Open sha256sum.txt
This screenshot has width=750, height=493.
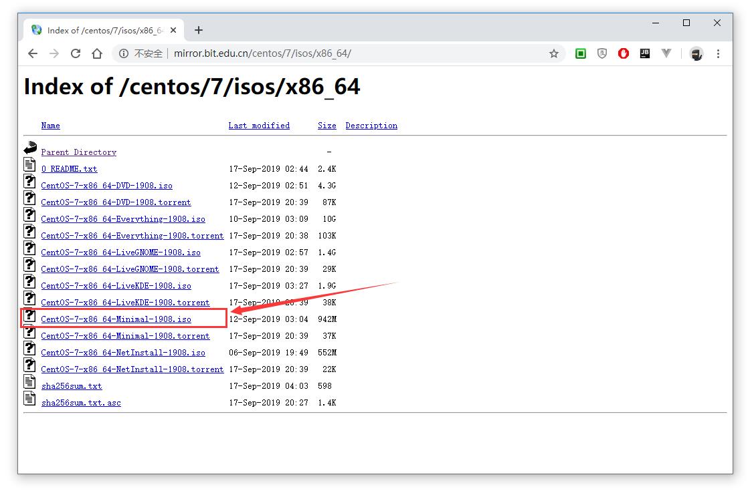click(x=72, y=386)
